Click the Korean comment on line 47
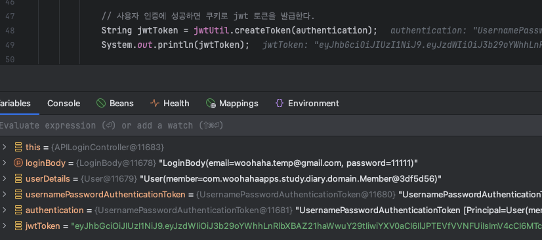Image resolution: width=542 pixels, height=240 pixels. pyautogui.click(x=208, y=16)
